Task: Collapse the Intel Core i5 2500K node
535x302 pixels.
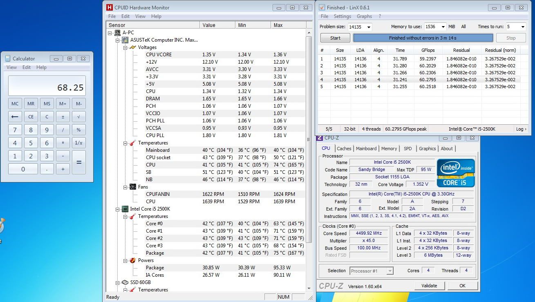Action: click(118, 209)
